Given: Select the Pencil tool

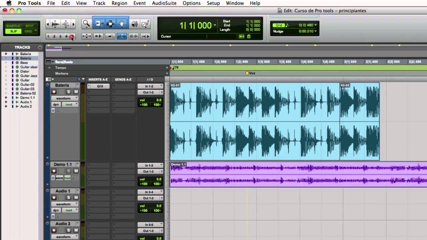Looking at the screenshot, I should point(145,24).
